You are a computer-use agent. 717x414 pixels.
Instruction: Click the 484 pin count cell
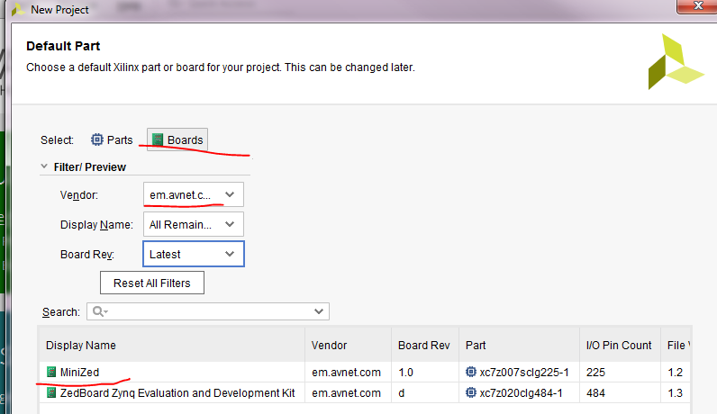620,393
